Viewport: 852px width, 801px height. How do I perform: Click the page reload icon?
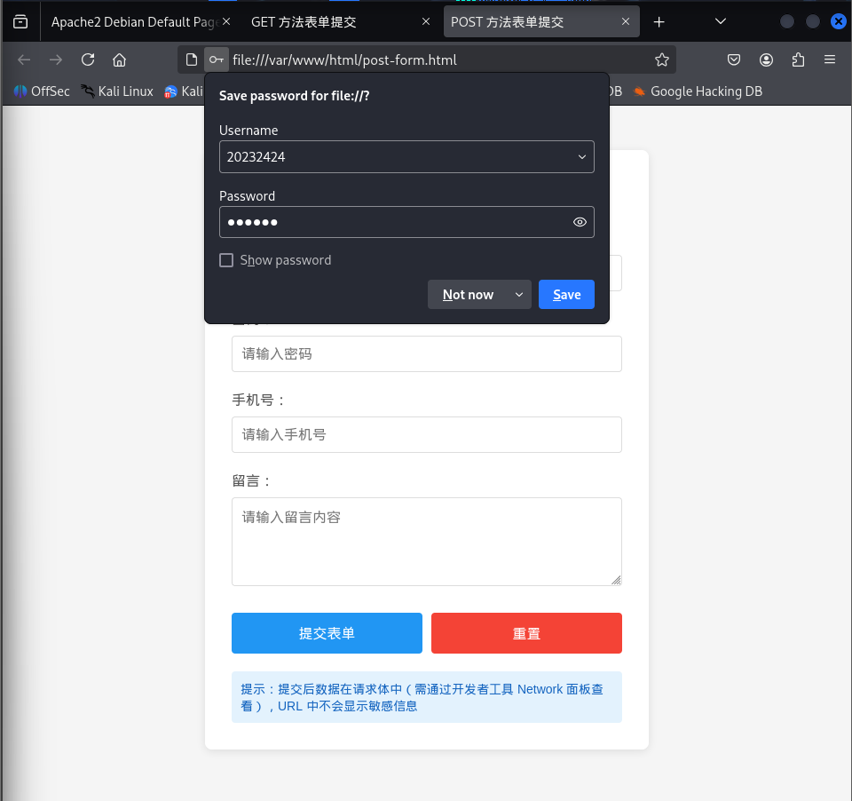point(87,59)
